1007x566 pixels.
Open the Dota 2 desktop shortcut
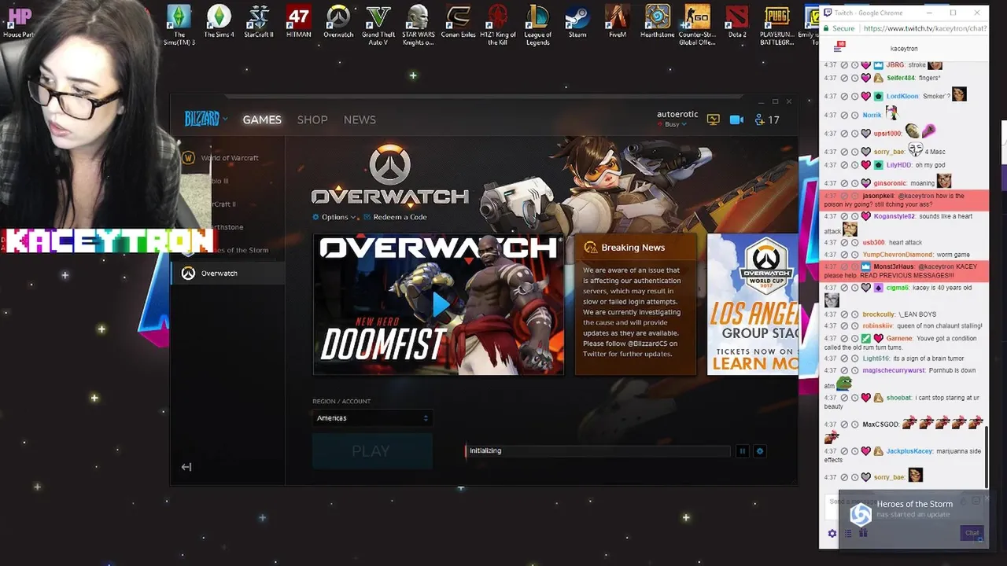[737, 22]
